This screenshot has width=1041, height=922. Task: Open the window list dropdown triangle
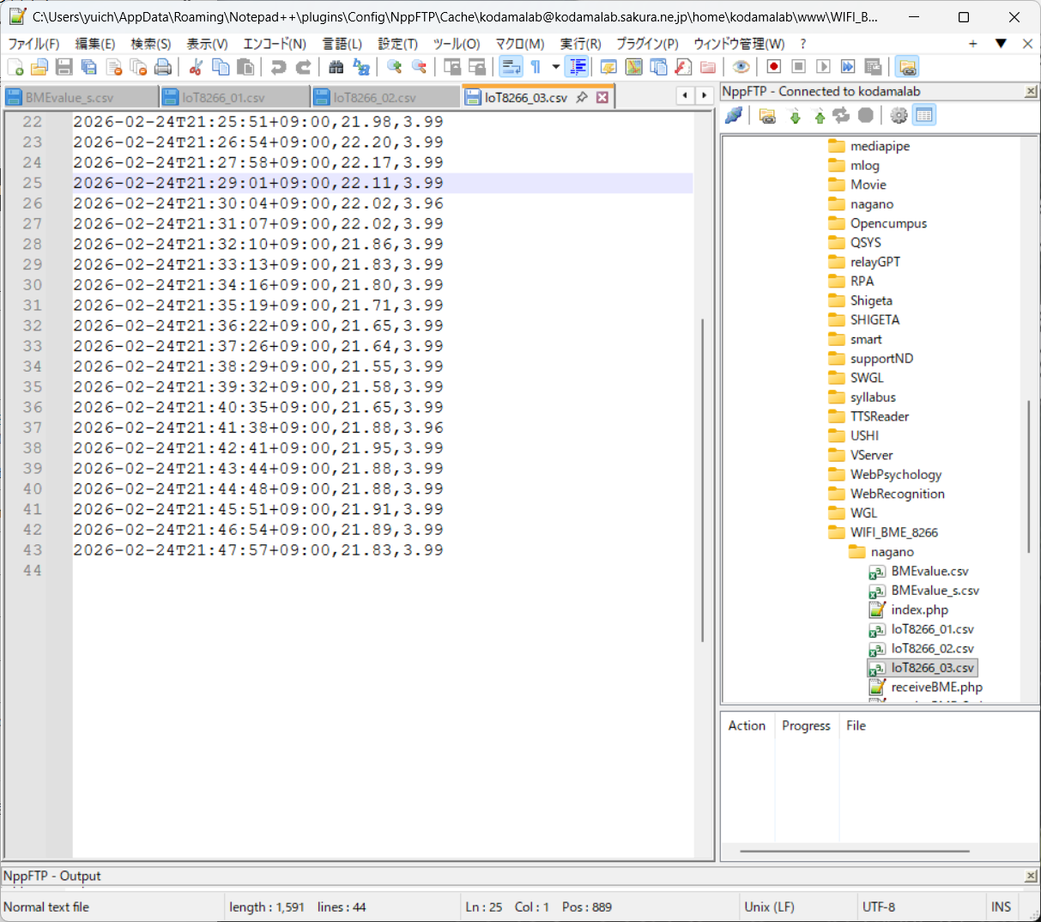(1001, 43)
